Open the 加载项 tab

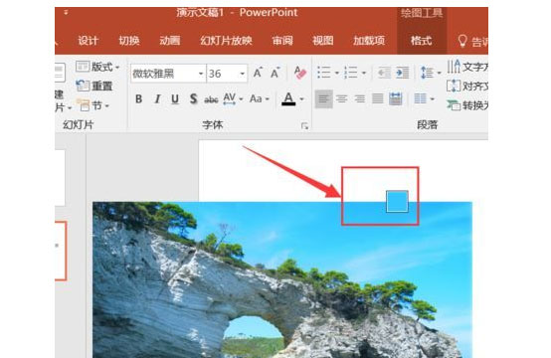[369, 41]
